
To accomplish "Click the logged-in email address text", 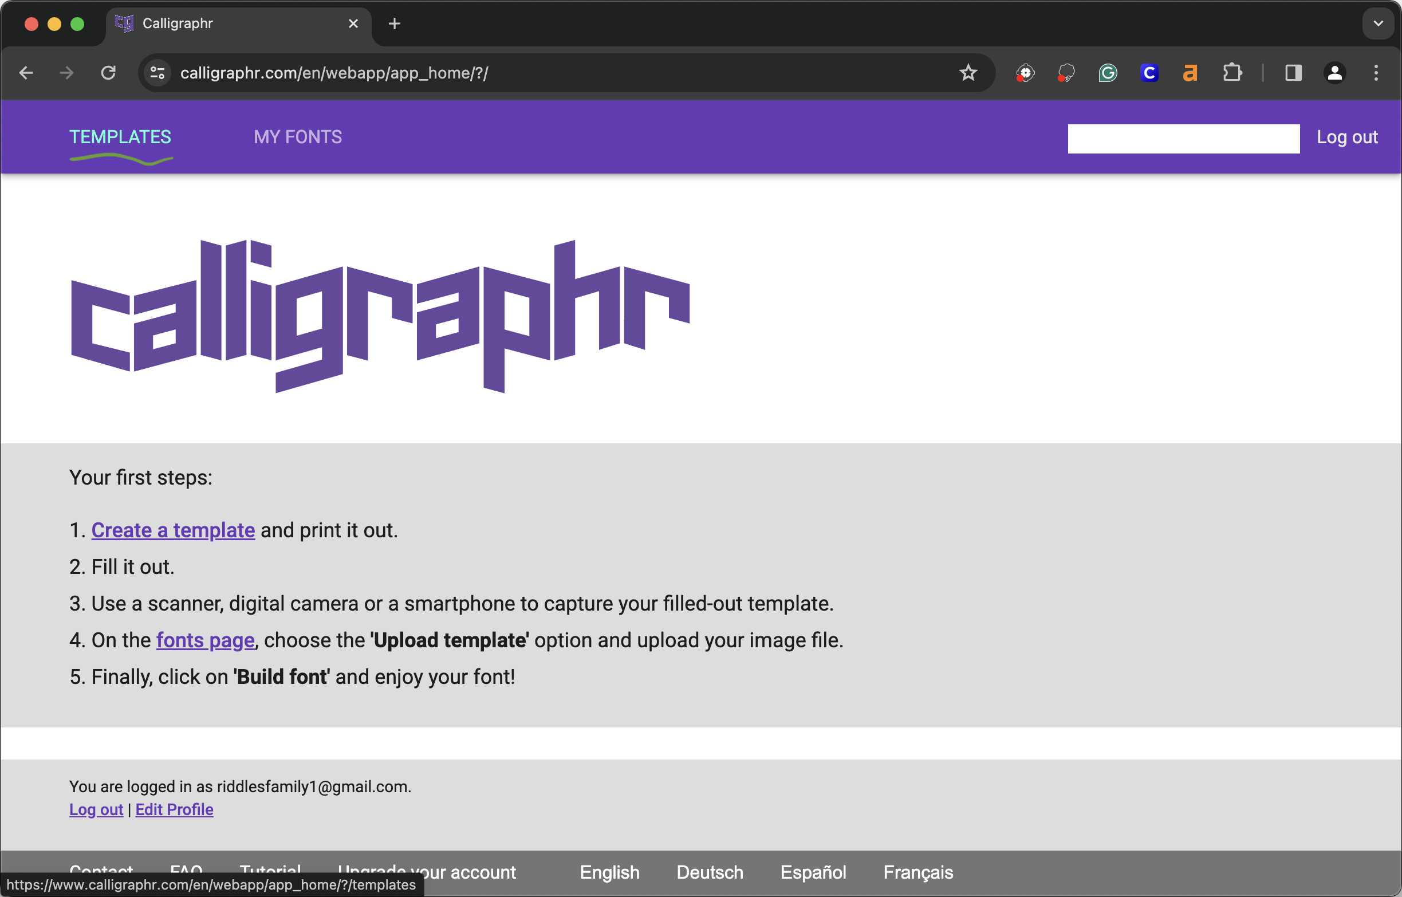I will [313, 786].
